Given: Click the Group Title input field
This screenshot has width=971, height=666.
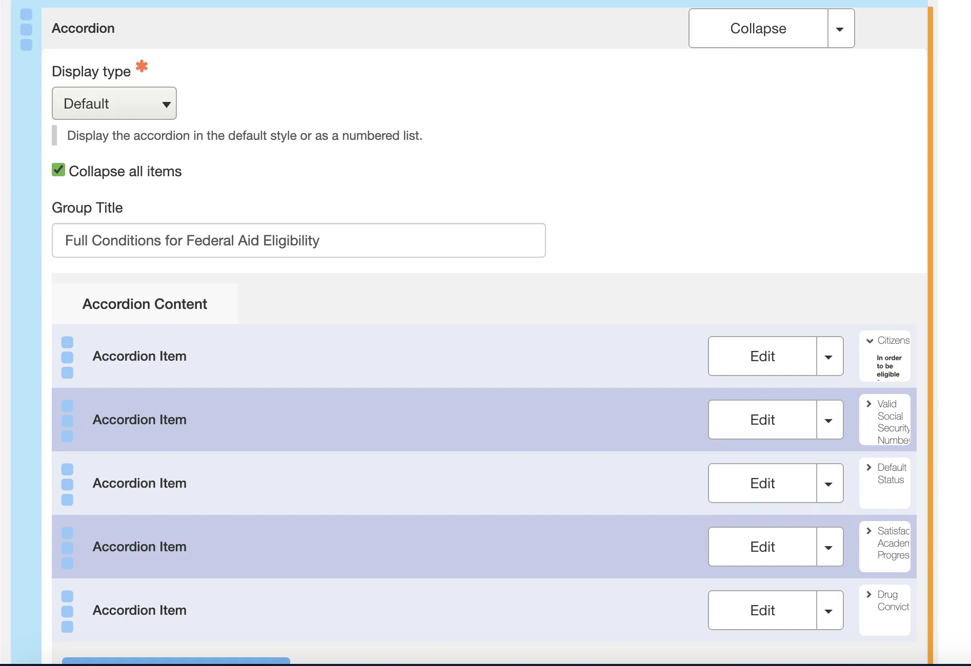Looking at the screenshot, I should click(x=298, y=240).
